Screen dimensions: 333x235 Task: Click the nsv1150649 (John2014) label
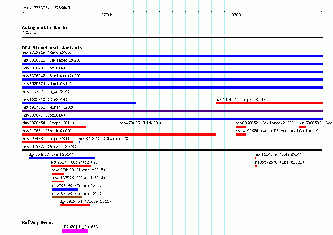pyautogui.click(x=278, y=154)
